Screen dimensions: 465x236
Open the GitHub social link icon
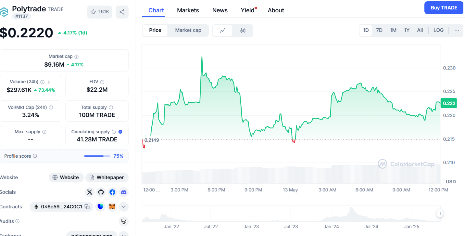pyautogui.click(x=101, y=192)
